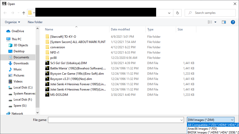Image resolution: width=239 pixels, height=134 pixels.
Task: Focus the Search samples box
Action: [210, 13]
